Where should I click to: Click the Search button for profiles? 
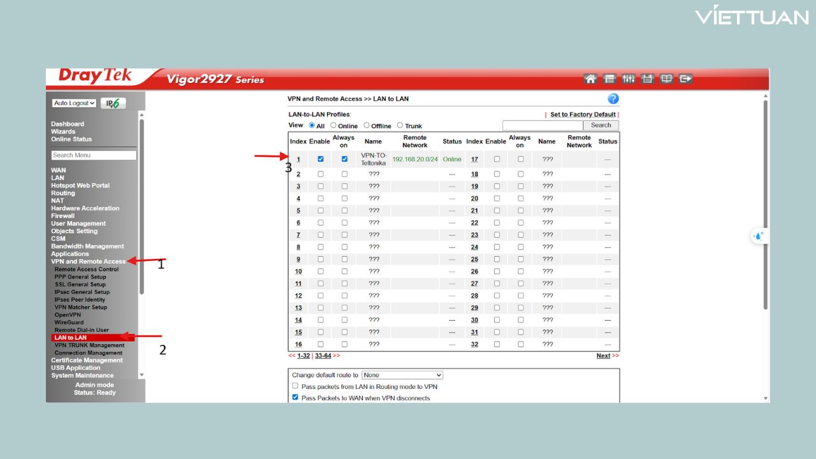[601, 126]
